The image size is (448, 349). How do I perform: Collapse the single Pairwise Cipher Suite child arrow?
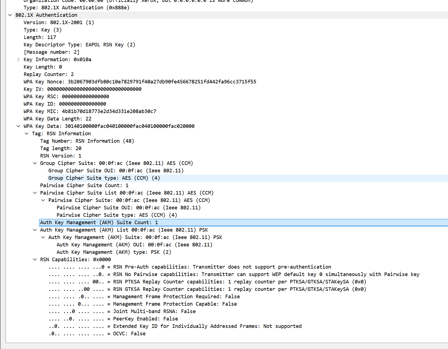point(43,200)
